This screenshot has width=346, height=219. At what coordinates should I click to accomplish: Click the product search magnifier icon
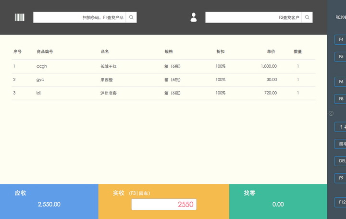coord(131,17)
